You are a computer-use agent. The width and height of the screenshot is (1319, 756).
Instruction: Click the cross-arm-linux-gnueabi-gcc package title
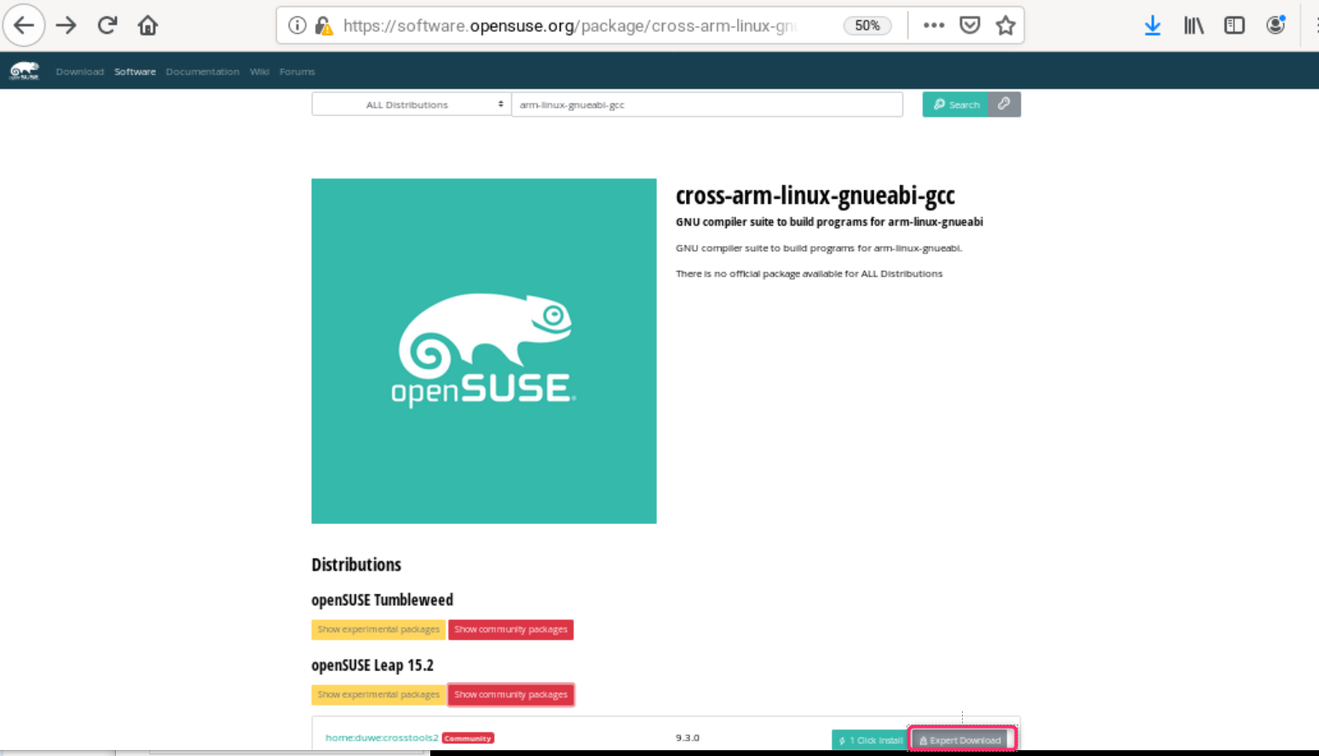815,195
